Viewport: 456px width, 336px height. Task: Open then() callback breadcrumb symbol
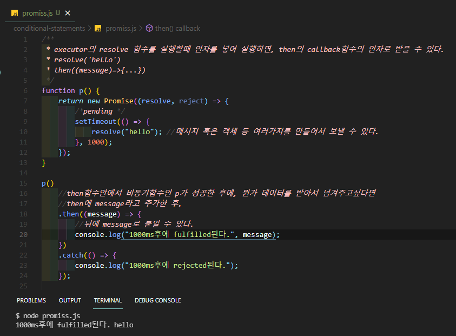tap(177, 28)
